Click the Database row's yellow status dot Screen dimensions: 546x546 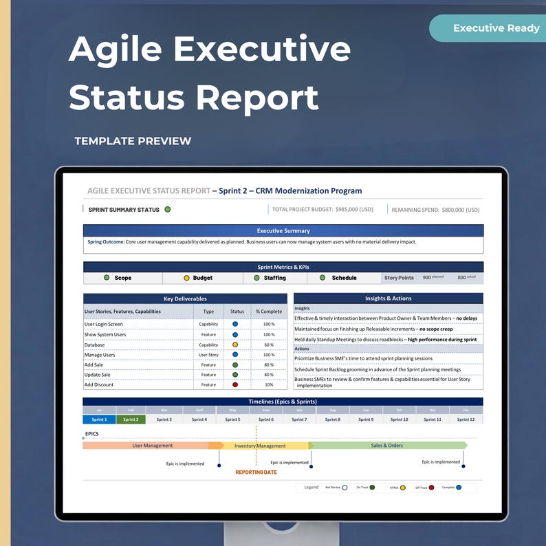235,345
